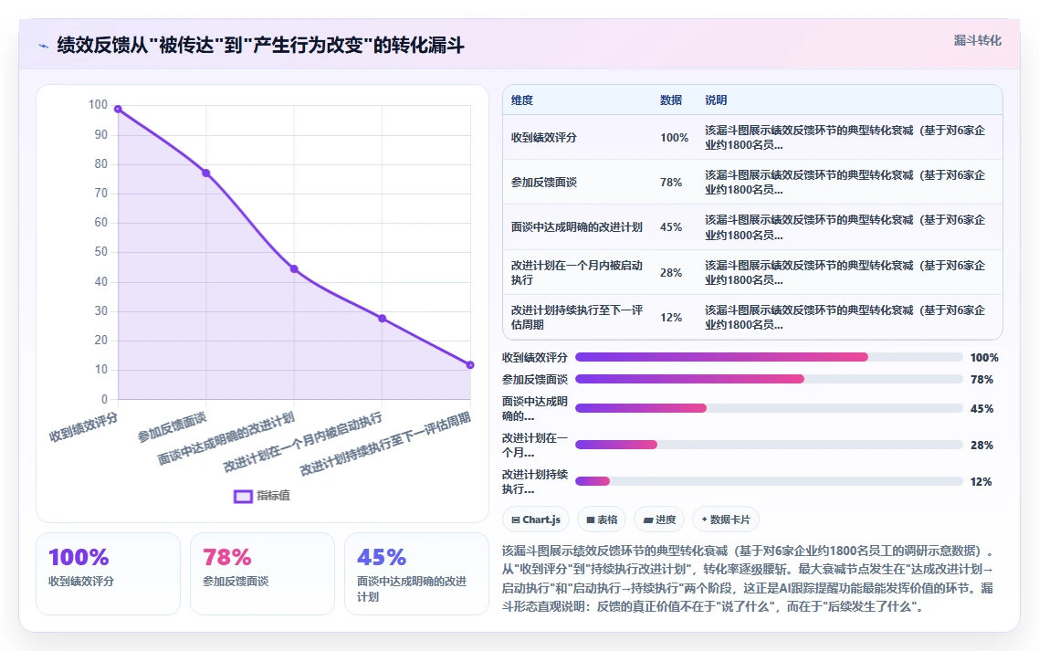Click the 维度 column header
Screen dimensions: 1039x651
(x=522, y=100)
